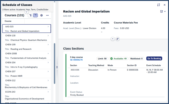
Task: Click the Lower Division academic level value
Action: click(x=89, y=28)
